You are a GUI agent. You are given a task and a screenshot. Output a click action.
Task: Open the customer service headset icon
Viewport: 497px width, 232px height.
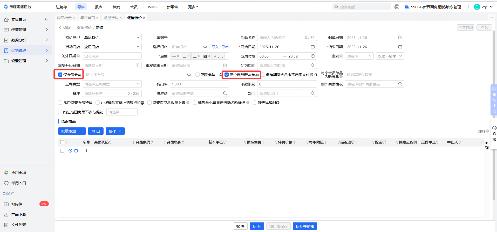(x=494, y=128)
